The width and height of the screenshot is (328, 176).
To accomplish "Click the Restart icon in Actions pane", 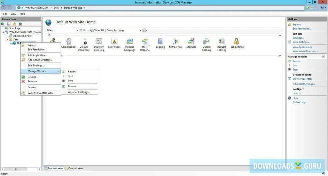I will point(290,61).
